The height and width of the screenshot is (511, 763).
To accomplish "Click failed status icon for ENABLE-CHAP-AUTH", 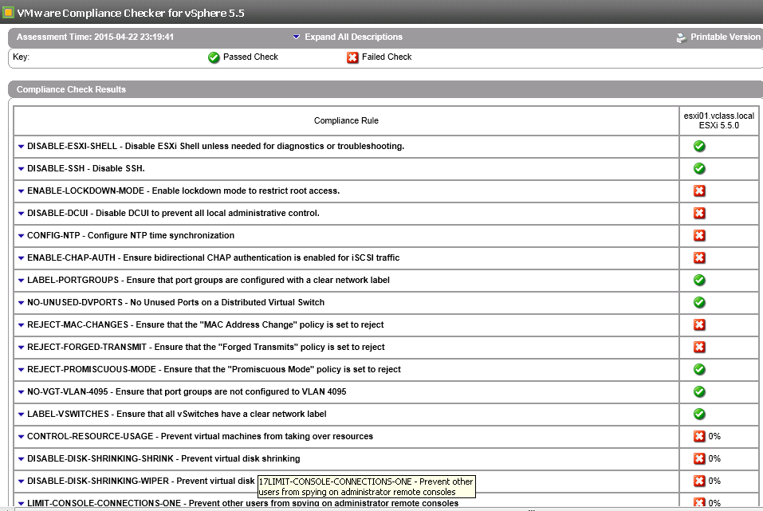I will 699,258.
